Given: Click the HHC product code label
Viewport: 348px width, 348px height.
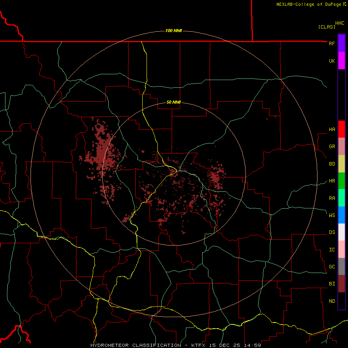Looking at the screenshot, I should [340, 23].
